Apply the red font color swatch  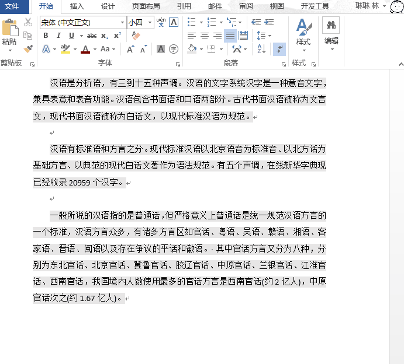tap(85, 49)
